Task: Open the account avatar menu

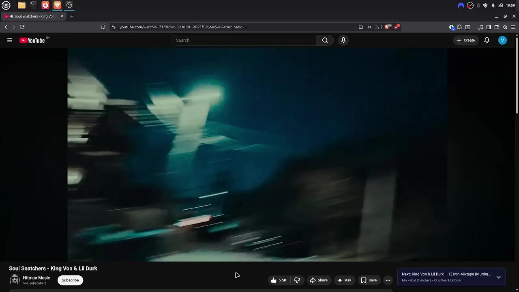Action: point(502,40)
